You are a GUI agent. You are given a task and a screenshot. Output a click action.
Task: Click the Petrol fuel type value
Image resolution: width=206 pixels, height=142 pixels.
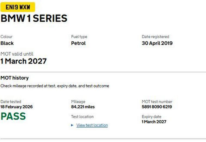(x=78, y=43)
